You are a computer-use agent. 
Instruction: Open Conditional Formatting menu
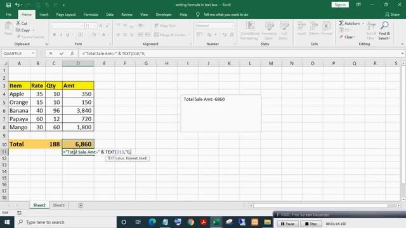249,30
